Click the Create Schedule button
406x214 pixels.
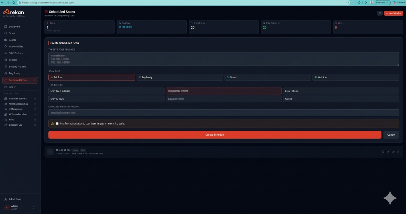[x=215, y=134]
